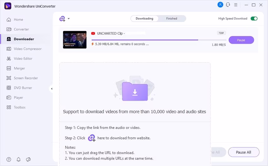Open the Merger label in sidebar
The width and height of the screenshot is (268, 166).
(x=19, y=68)
